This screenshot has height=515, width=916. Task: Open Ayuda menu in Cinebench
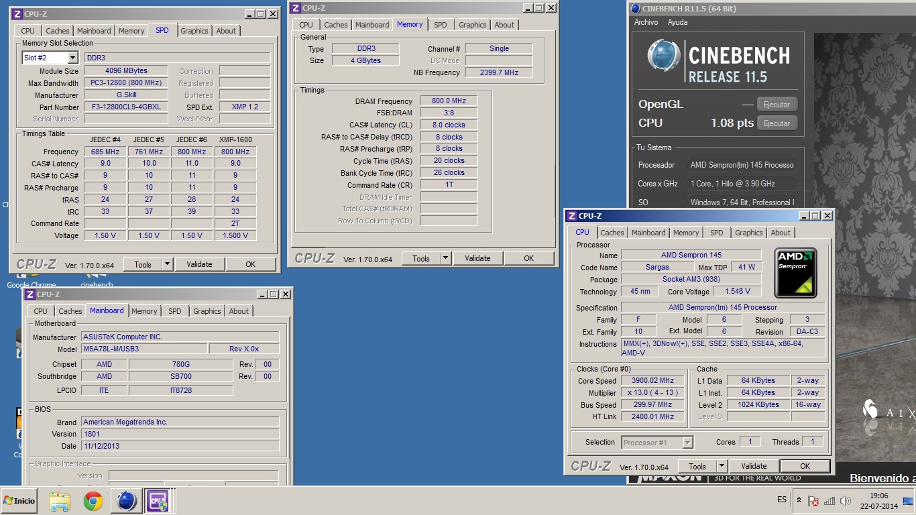pyautogui.click(x=677, y=22)
